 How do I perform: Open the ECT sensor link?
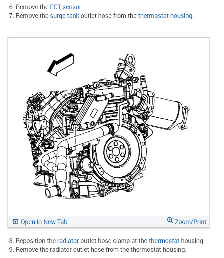pos(66,7)
